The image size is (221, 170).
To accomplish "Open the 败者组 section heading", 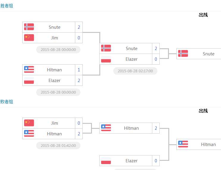I will click(x=7, y=102).
